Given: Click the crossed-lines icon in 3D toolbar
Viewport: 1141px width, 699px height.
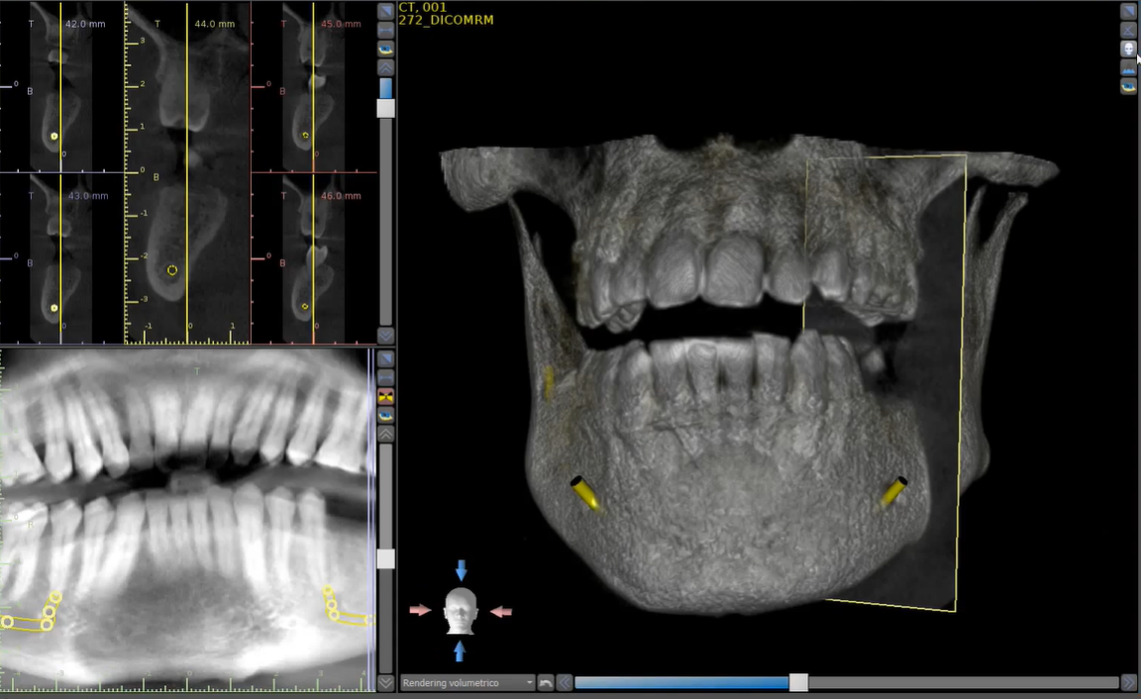Looking at the screenshot, I should pos(1128,30).
